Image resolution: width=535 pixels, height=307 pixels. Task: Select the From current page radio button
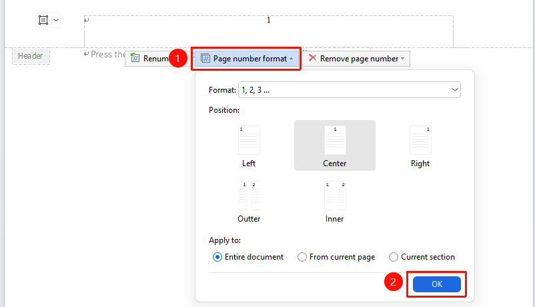tap(302, 257)
